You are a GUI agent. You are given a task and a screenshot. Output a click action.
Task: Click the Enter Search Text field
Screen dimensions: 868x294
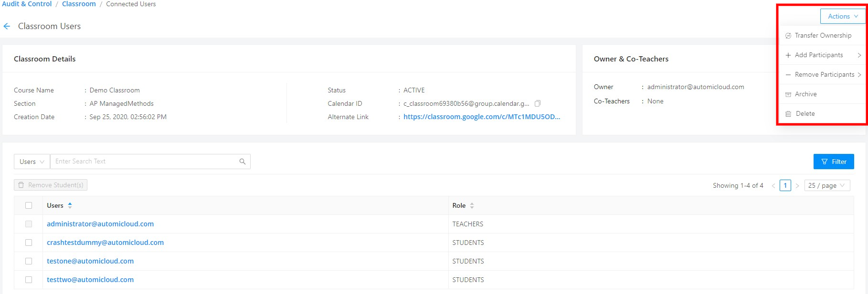[x=145, y=162]
